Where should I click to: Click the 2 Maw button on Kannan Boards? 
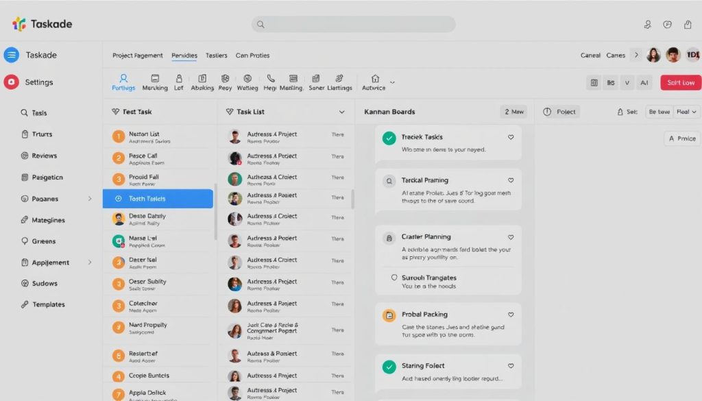pyautogui.click(x=513, y=111)
